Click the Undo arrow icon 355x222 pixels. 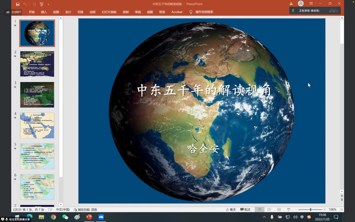(25, 4)
